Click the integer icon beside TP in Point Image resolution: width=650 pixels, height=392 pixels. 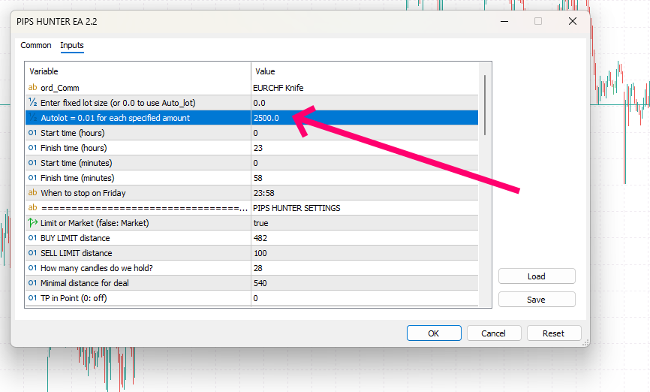pos(32,298)
